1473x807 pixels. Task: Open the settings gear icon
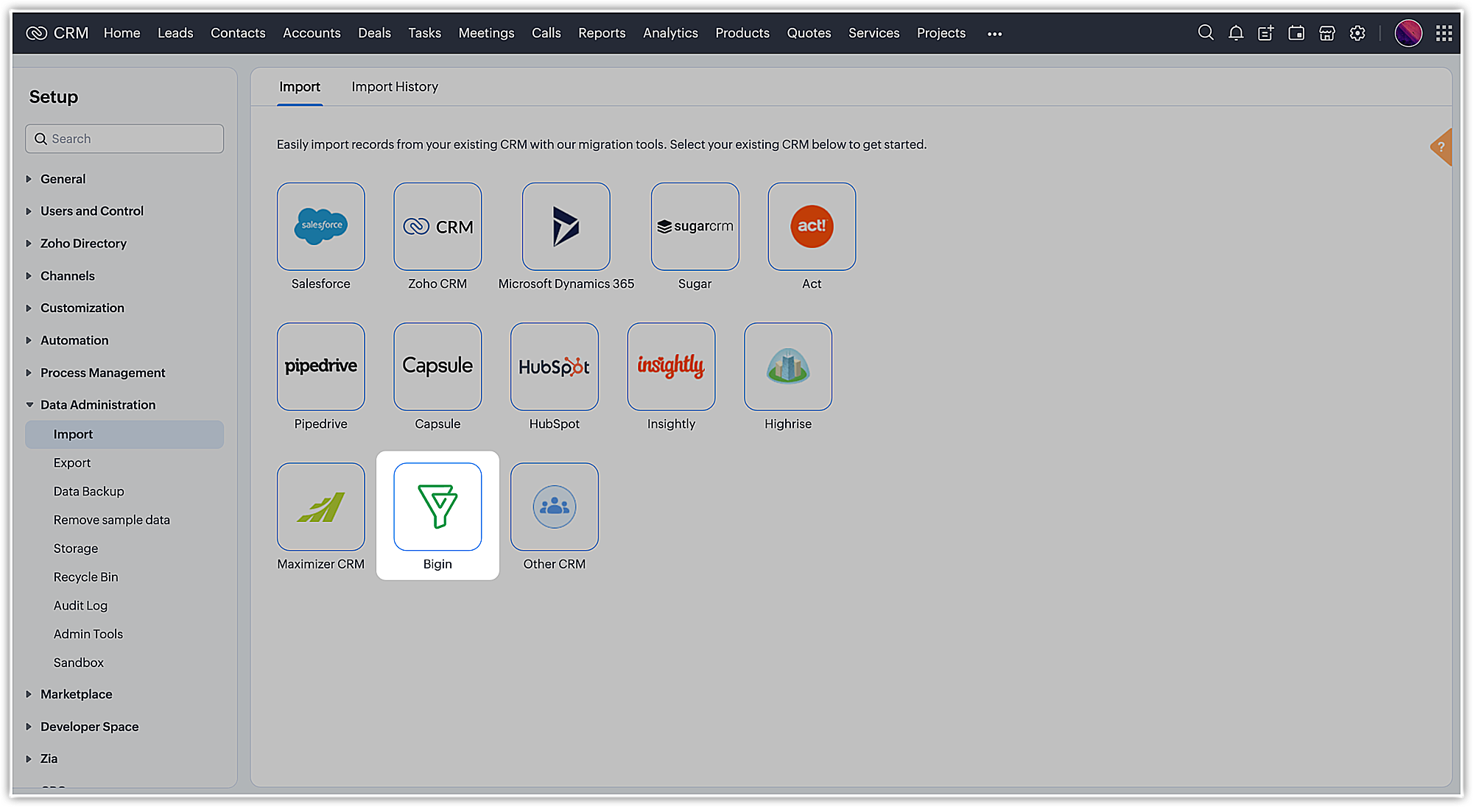[1357, 33]
